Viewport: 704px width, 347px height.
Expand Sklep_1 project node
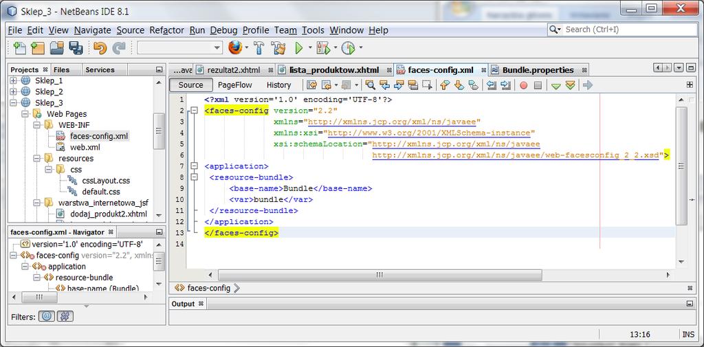[x=14, y=80]
